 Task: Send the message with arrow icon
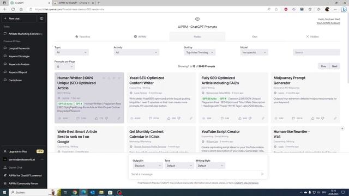262,174
